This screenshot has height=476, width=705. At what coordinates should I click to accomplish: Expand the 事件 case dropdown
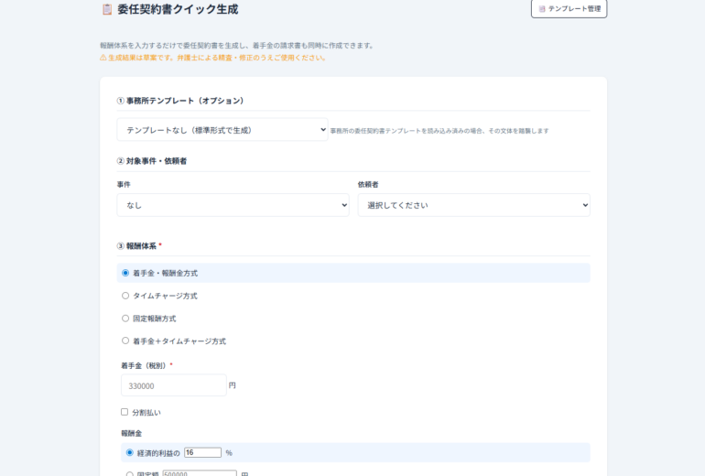233,205
